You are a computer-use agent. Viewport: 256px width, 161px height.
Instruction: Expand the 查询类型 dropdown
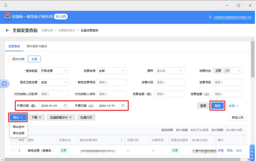pyautogui.click(x=54, y=71)
